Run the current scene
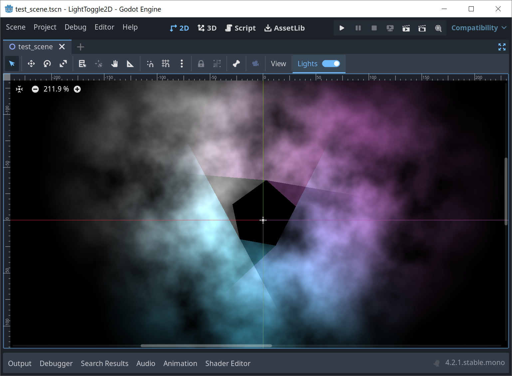This screenshot has height=376, width=512. pyautogui.click(x=406, y=28)
